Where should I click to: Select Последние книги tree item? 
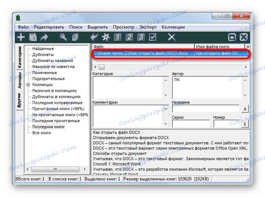pos(48,127)
